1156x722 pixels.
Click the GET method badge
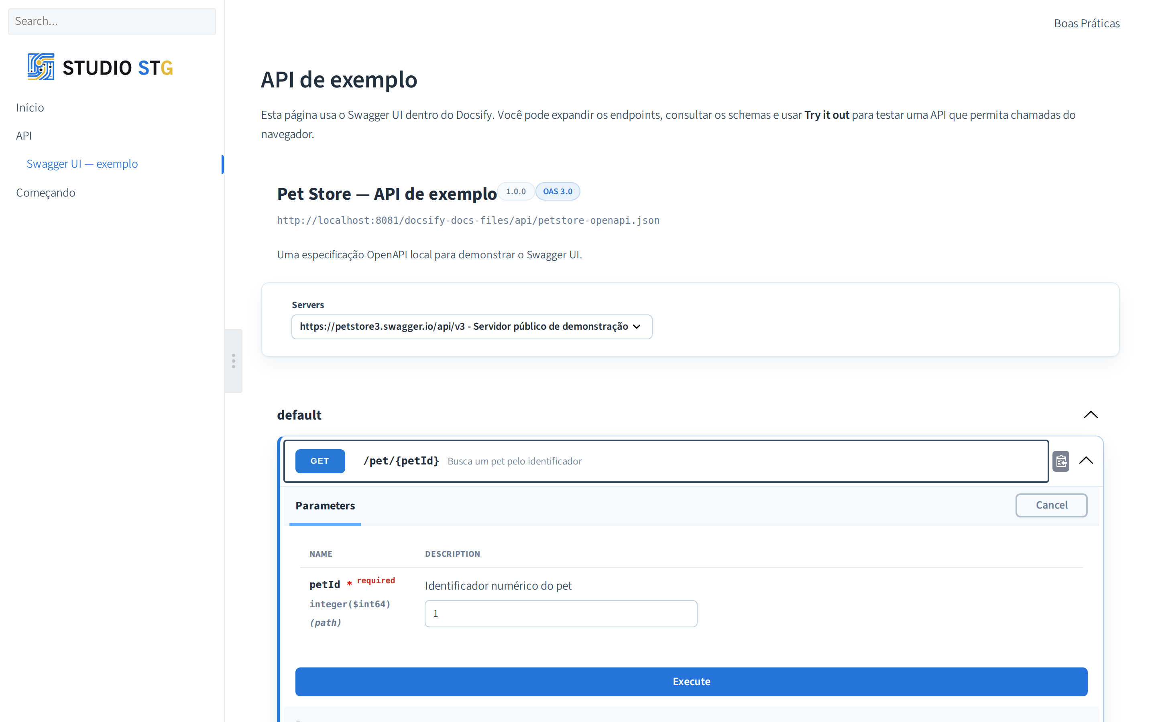(320, 461)
